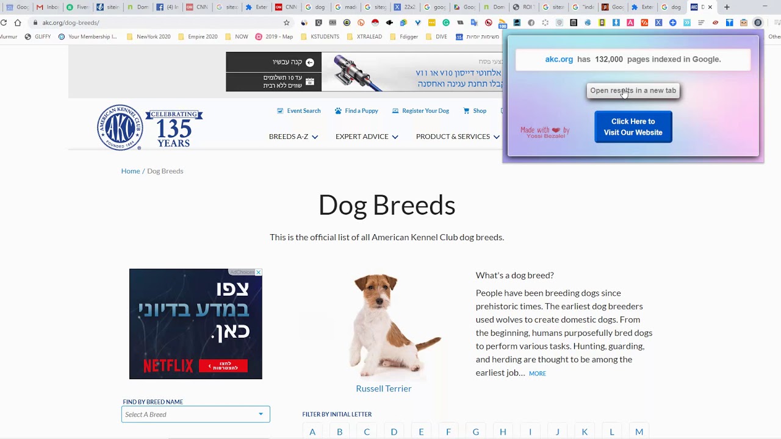The width and height of the screenshot is (781, 439).
Task: Open the Empire 2020 bookmark folder
Action: [198, 37]
